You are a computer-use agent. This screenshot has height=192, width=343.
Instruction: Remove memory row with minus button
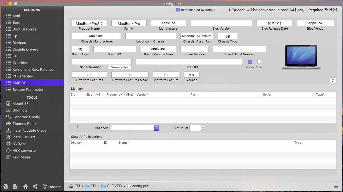click(72, 126)
